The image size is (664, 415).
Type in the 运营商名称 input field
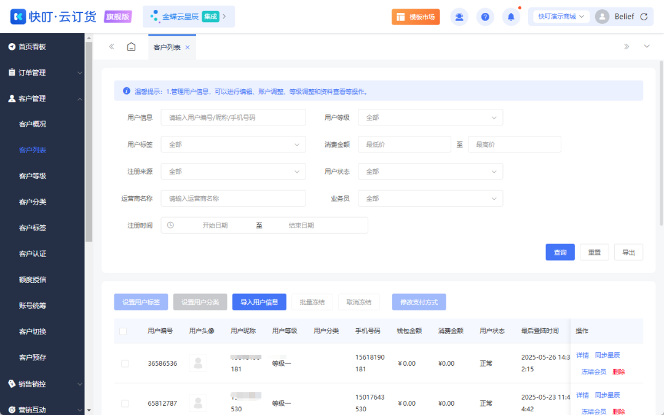point(233,198)
